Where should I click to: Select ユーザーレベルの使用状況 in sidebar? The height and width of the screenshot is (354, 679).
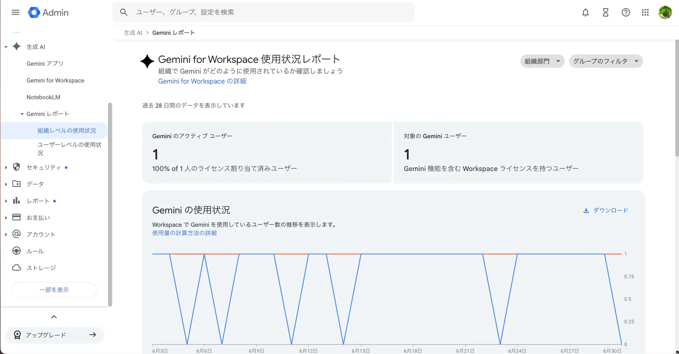(x=69, y=149)
